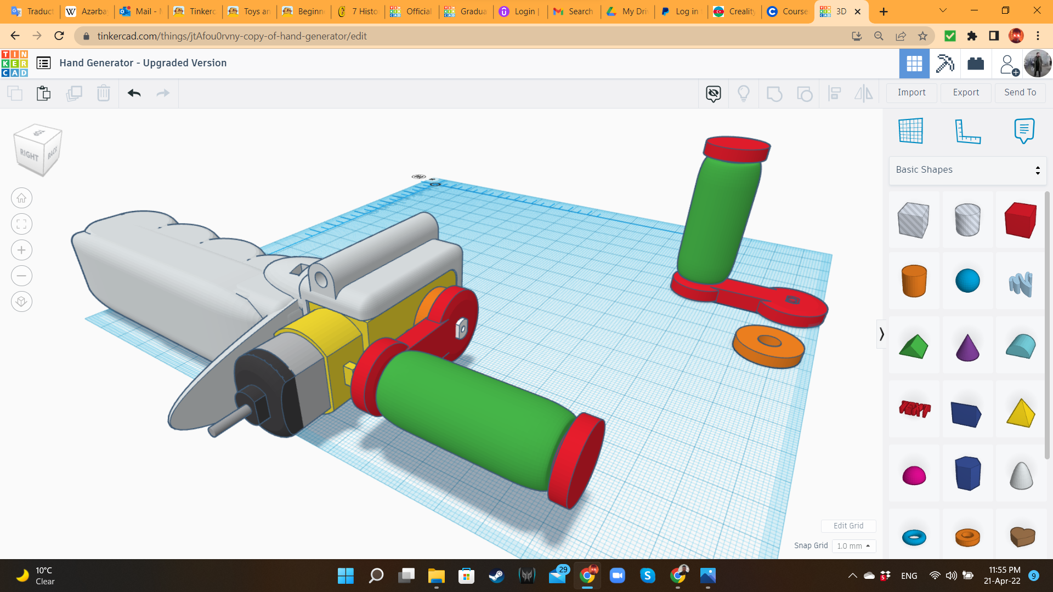Viewport: 1053px width, 592px height.
Task: Open the Basic Shapes dropdown
Action: tap(967, 170)
